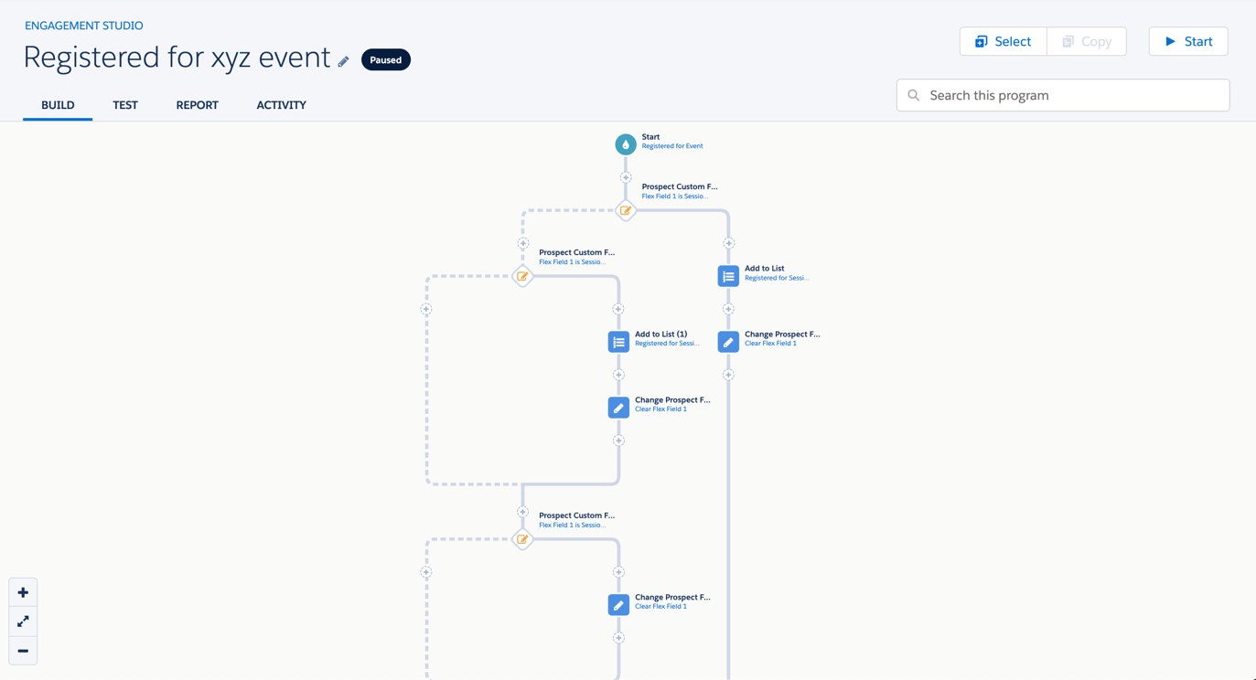This screenshot has height=680, width=1256.
Task: Click the pencil icon beside program title
Action: (x=344, y=61)
